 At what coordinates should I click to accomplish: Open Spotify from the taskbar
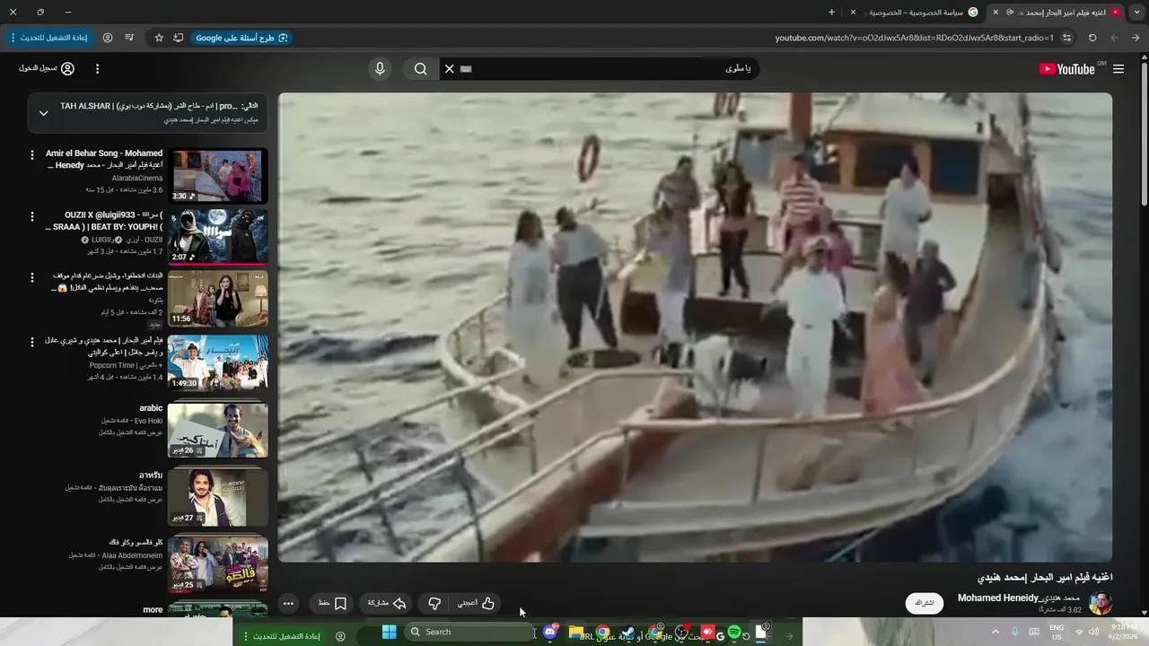click(734, 632)
